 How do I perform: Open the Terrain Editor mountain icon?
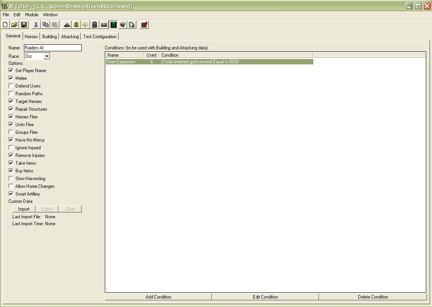(x=67, y=25)
